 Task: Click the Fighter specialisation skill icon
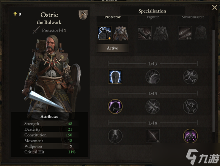[x=145, y=33]
